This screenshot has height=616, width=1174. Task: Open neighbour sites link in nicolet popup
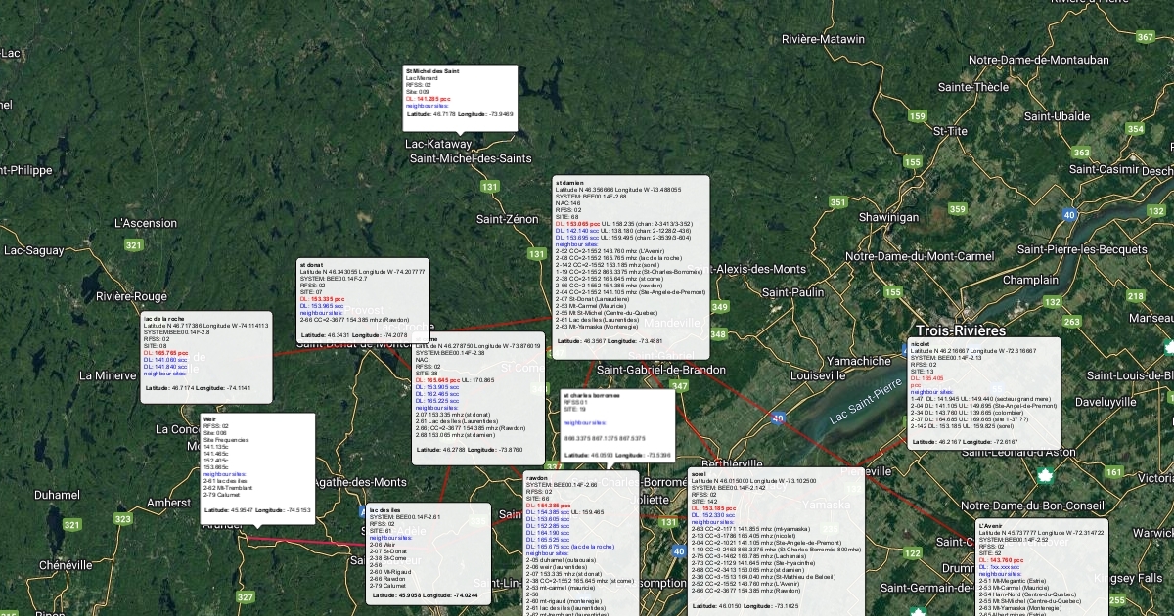coord(931,390)
